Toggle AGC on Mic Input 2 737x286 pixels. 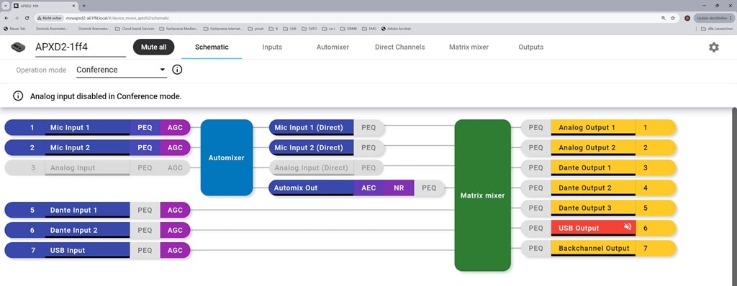point(175,147)
